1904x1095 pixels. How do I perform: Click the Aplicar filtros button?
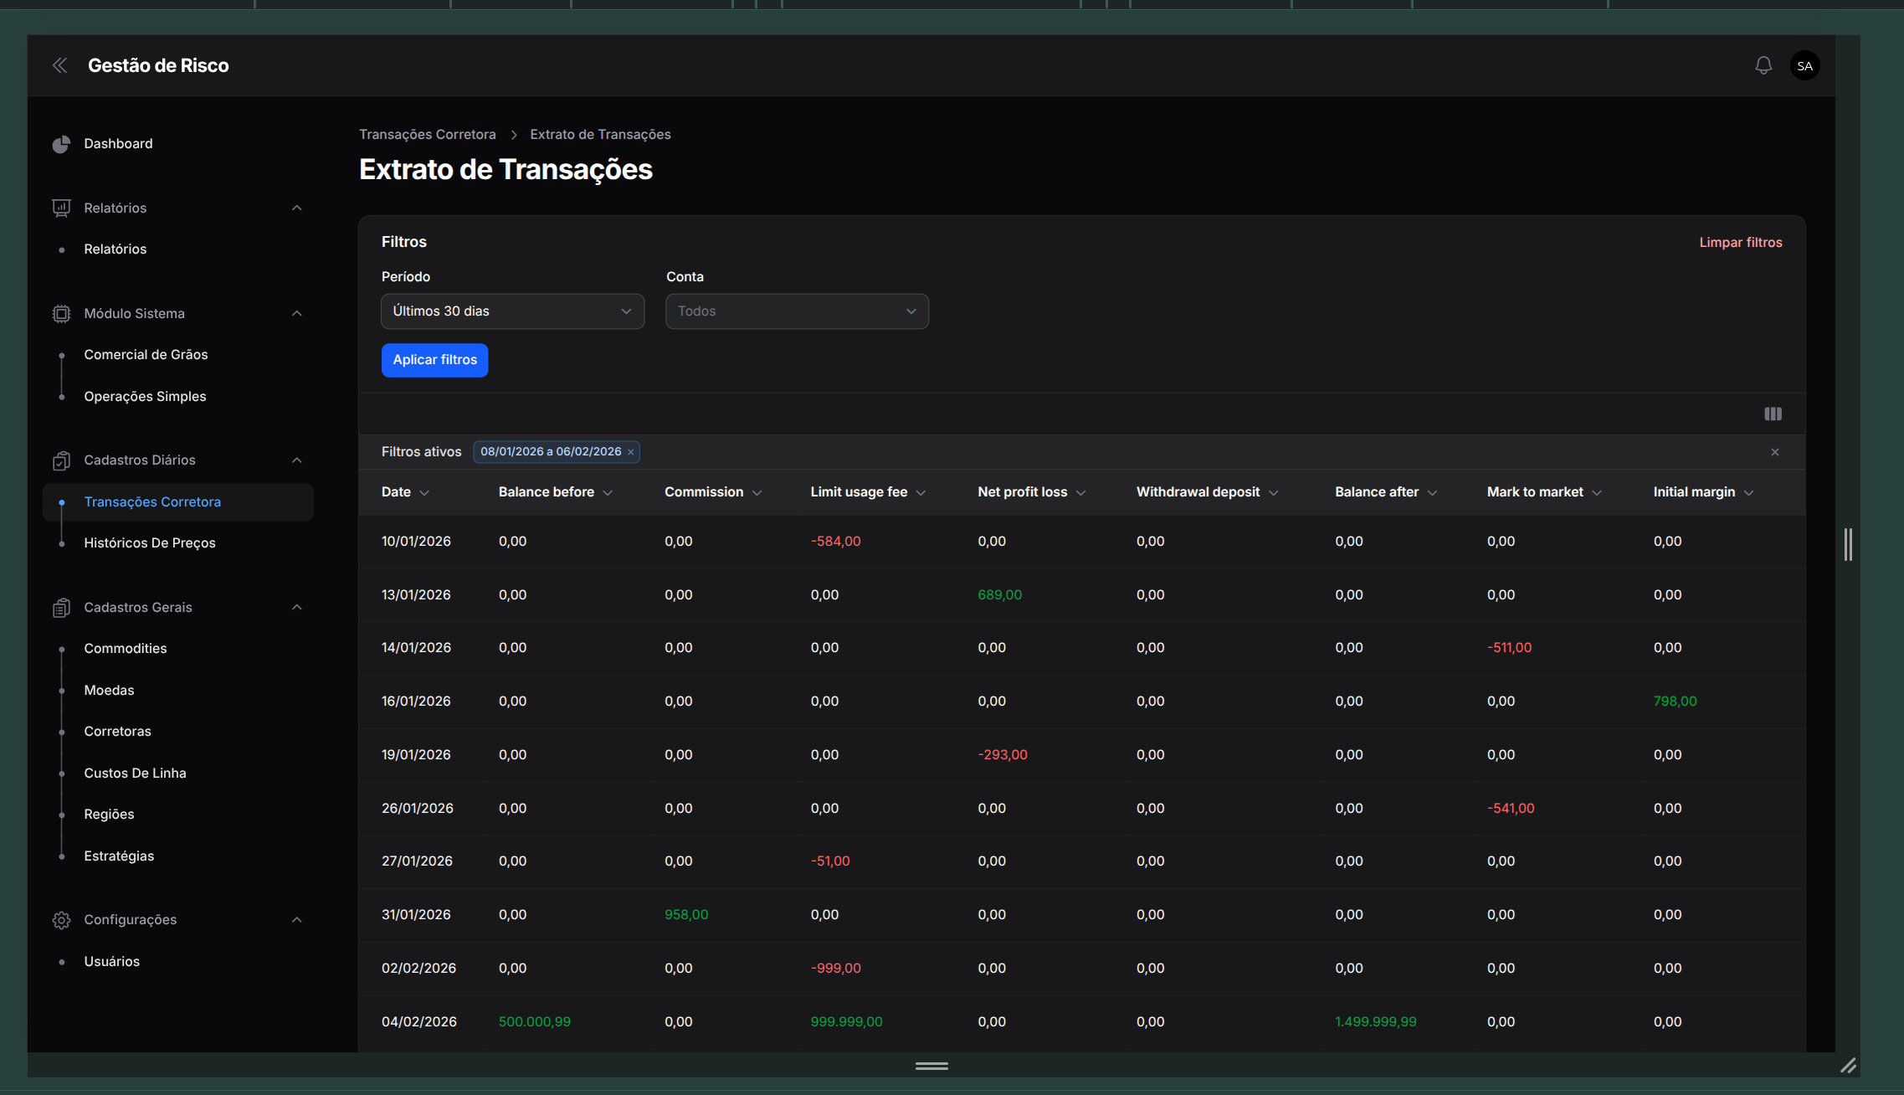[434, 360]
